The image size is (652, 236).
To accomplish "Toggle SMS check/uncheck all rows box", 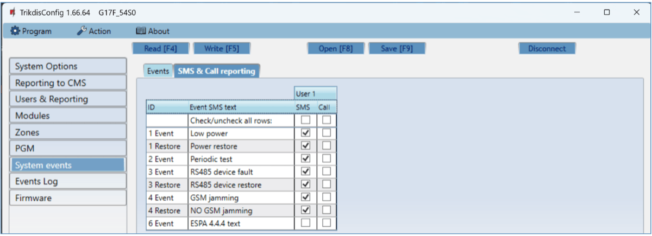I will [x=305, y=120].
